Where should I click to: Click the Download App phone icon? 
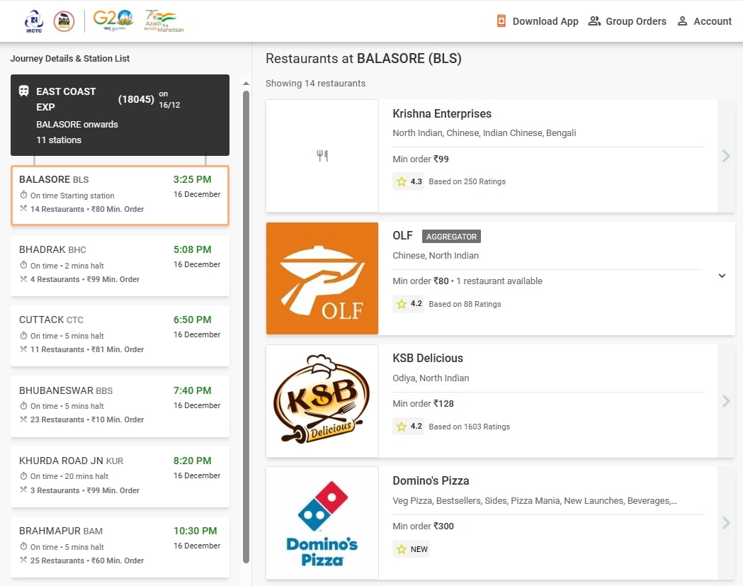click(x=501, y=21)
